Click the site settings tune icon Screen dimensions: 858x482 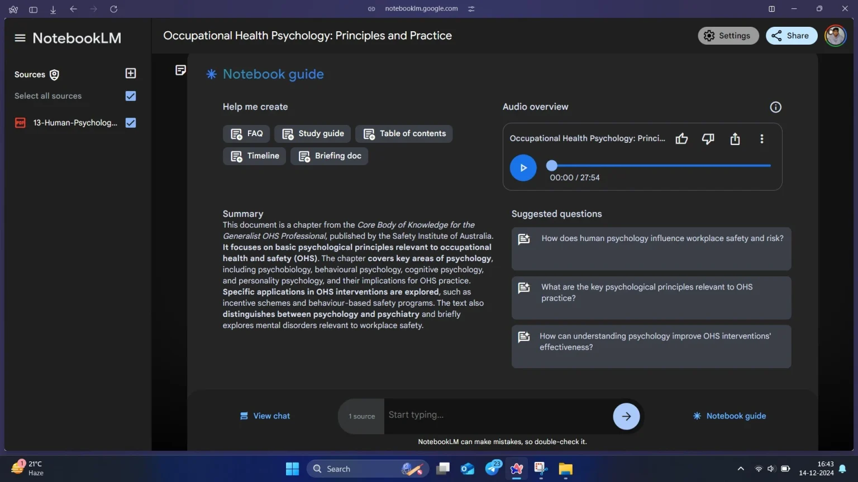pyautogui.click(x=471, y=9)
